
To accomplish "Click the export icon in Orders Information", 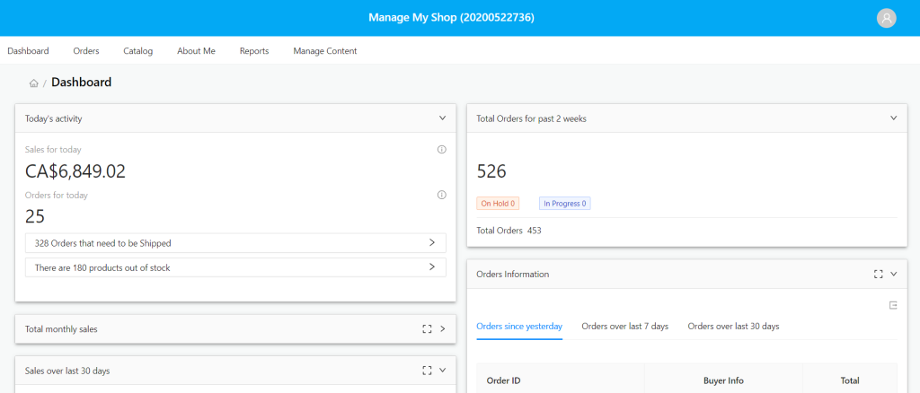I will tap(893, 305).
